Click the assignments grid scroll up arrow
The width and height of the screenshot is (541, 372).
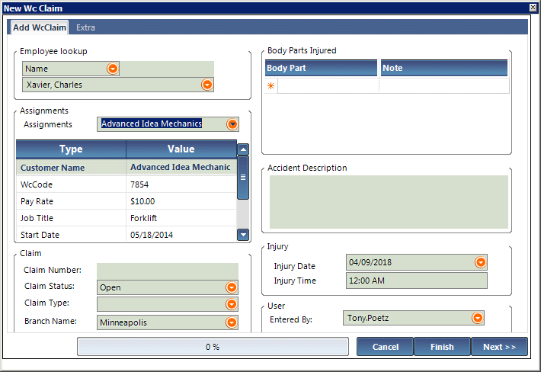(243, 149)
